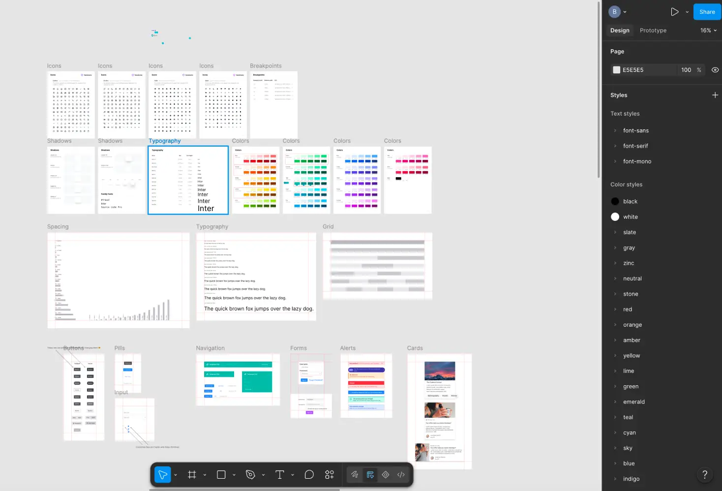Select the Cards frame on canvas
Screen dimensions: 722x491
[440, 411]
